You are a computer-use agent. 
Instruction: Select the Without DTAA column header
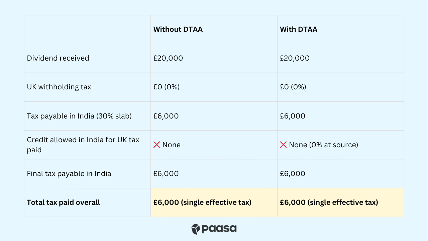coord(178,29)
